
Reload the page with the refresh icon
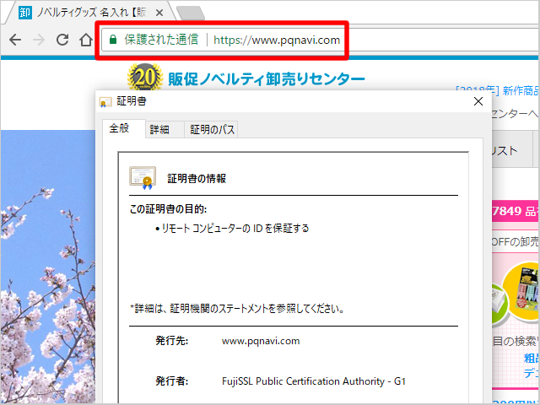tap(62, 40)
